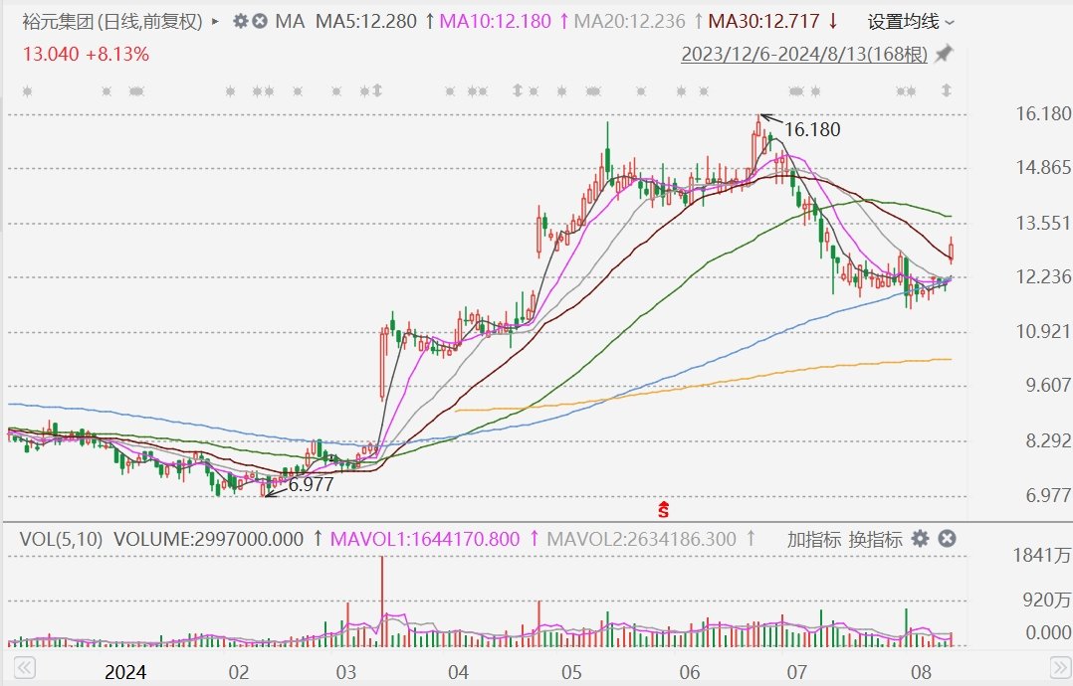Image resolution: width=1073 pixels, height=686 pixels.
Task: Expand the 设置均线 dropdown
Action: coord(910,21)
